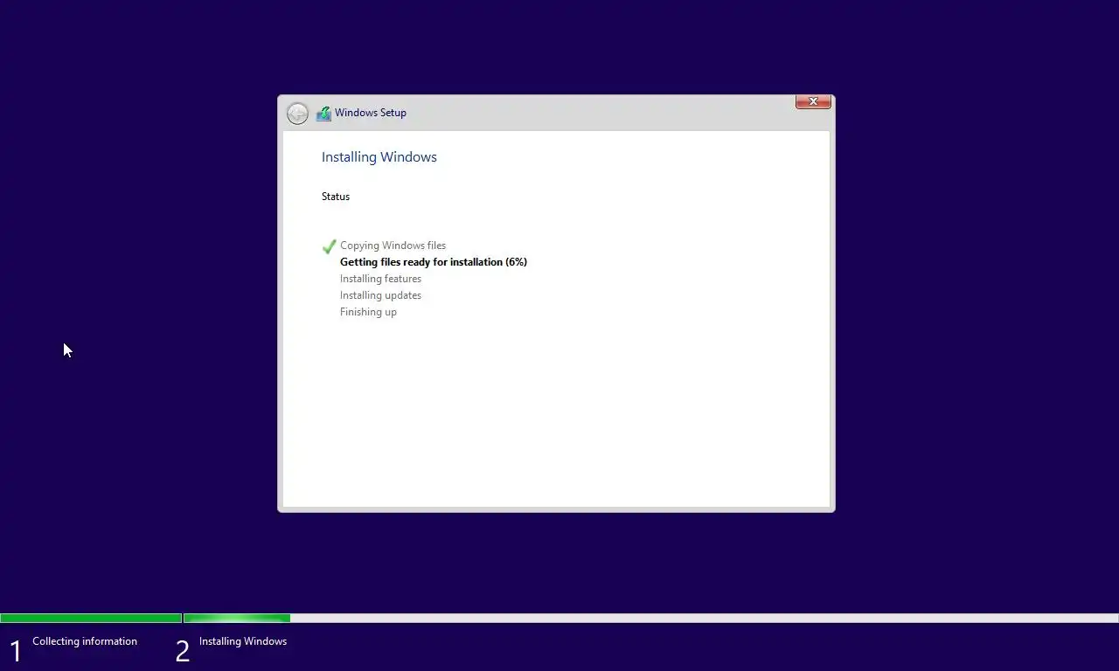Click 'Getting files ready for installation (6%)'
The image size is (1119, 671).
click(x=434, y=262)
